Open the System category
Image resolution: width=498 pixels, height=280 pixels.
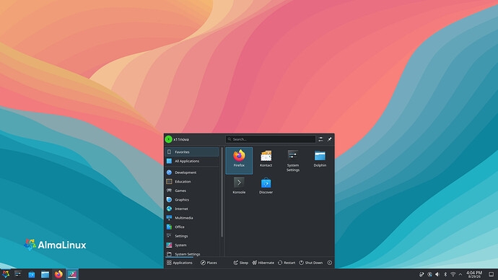[192, 245]
